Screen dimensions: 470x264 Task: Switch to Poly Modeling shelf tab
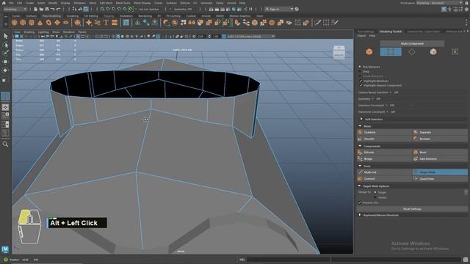point(51,16)
